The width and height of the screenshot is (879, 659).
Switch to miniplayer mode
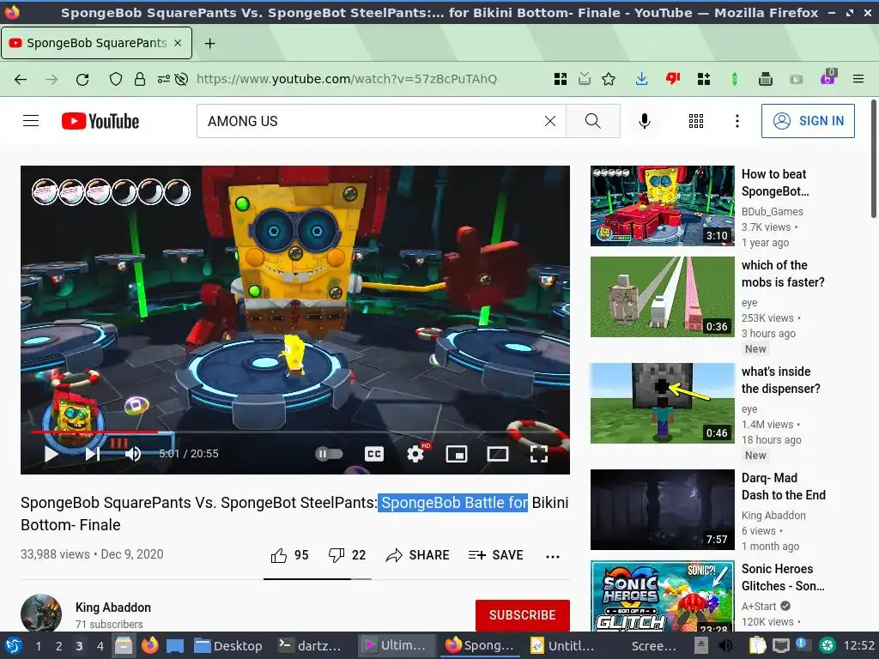pyautogui.click(x=457, y=454)
